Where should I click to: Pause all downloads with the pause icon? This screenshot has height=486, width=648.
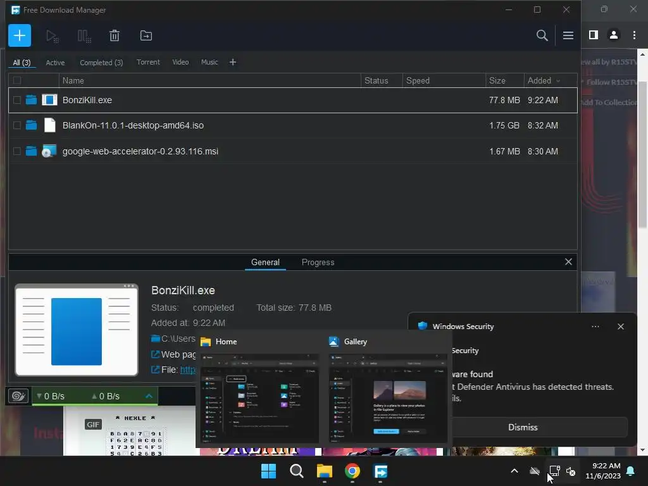point(84,36)
